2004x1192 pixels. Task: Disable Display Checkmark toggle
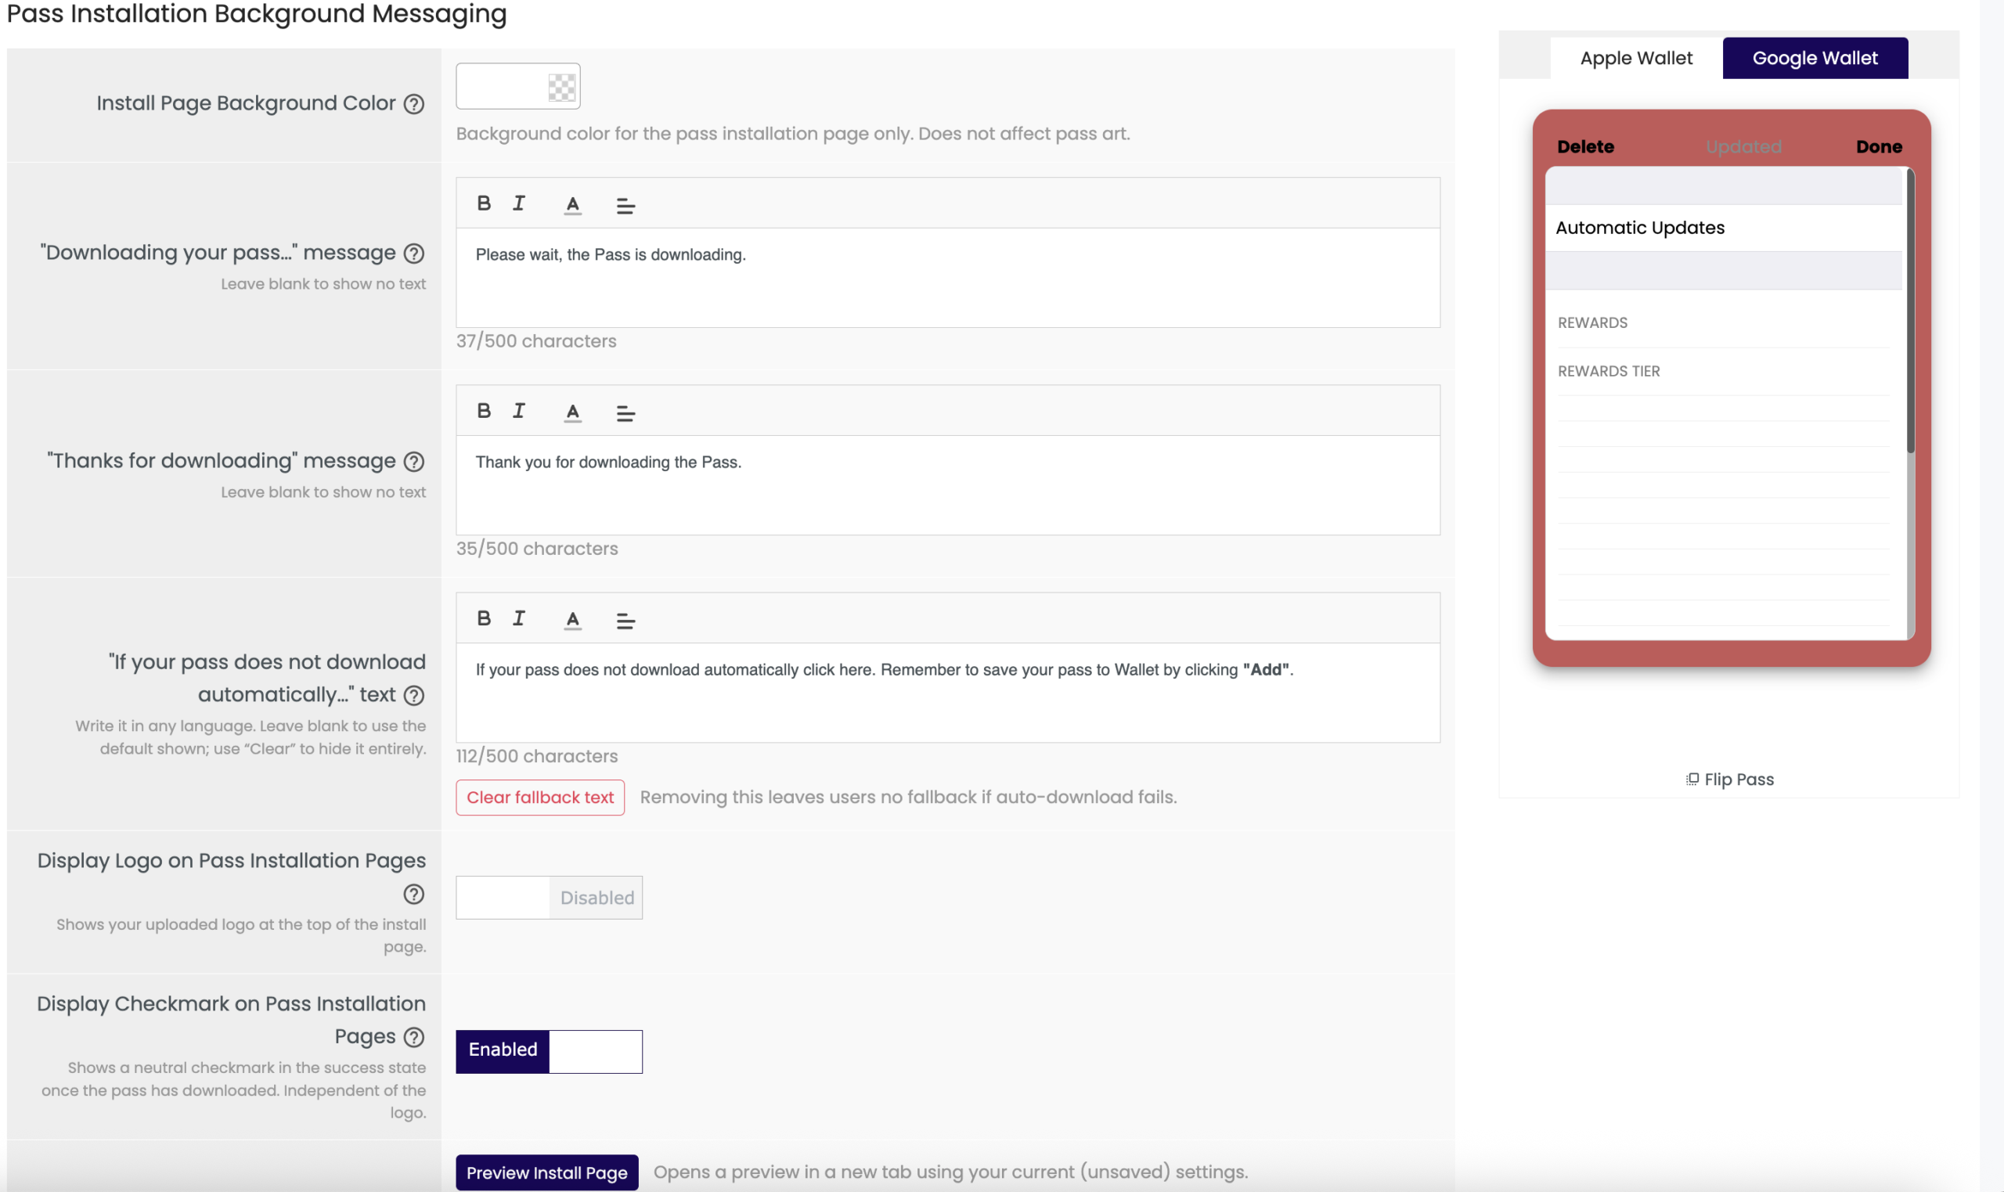549,1050
